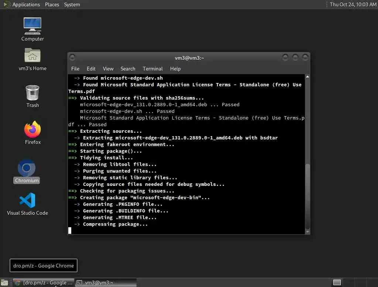Image resolution: width=378 pixels, height=287 pixels.
Task: Maximize the terminal window
Action: (295, 57)
